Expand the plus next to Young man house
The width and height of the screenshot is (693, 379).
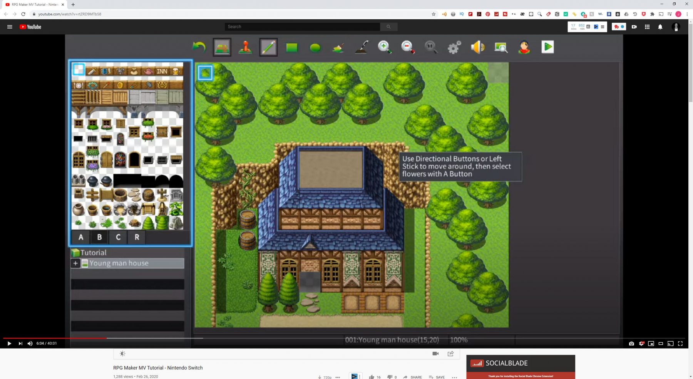pos(75,263)
